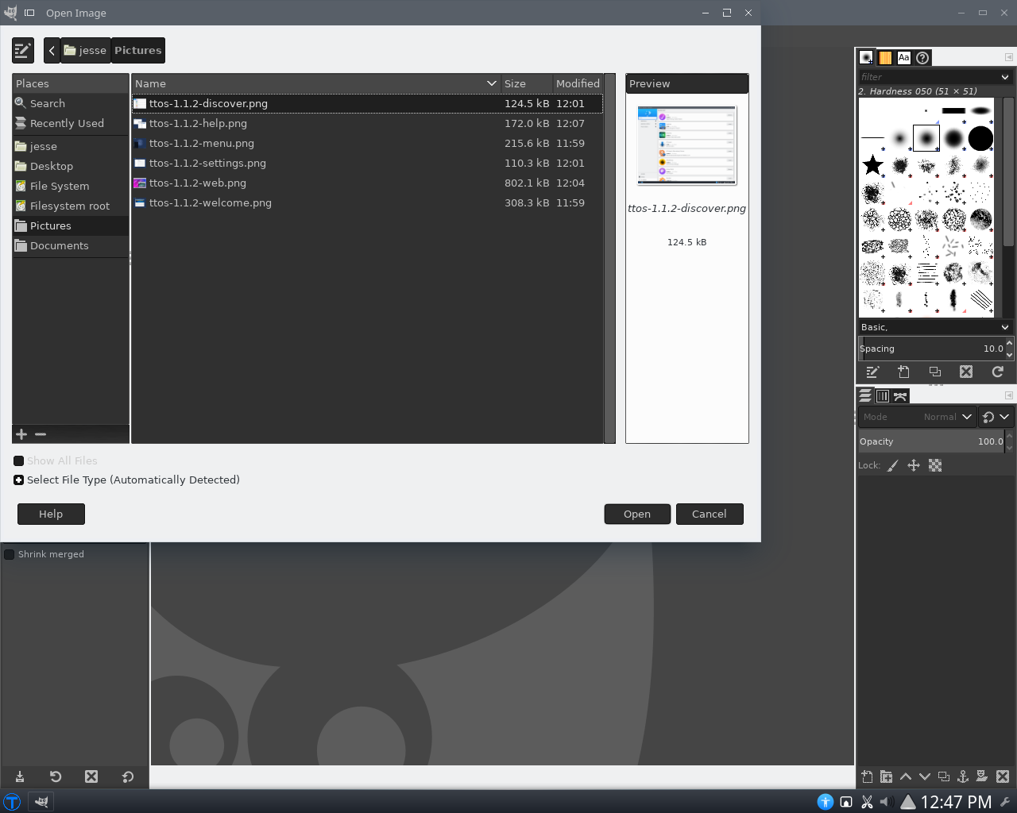Switch to the Channels tab

coord(883,395)
